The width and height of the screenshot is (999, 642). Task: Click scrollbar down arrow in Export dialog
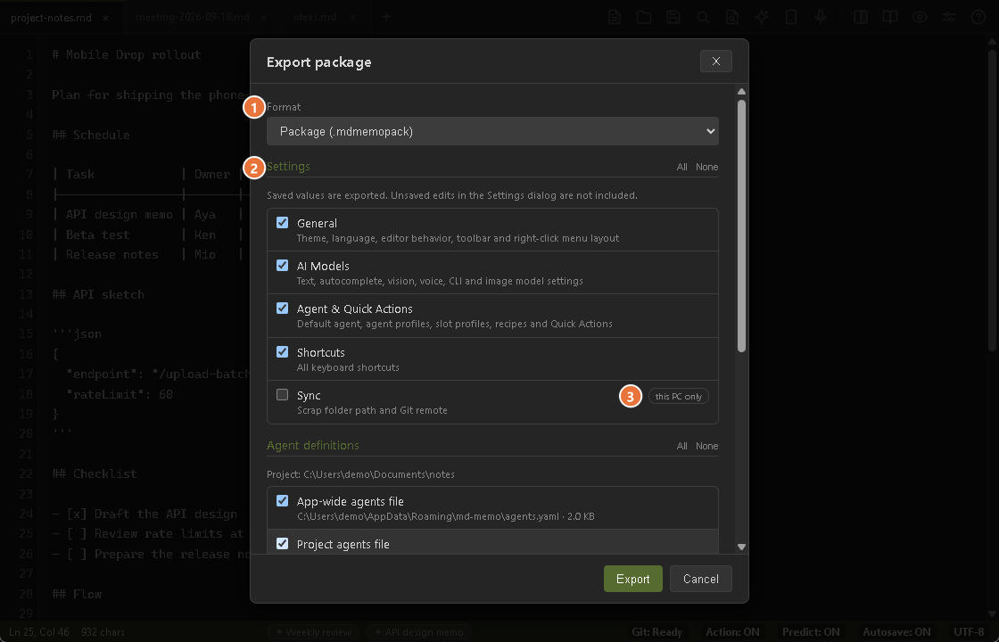coord(741,547)
